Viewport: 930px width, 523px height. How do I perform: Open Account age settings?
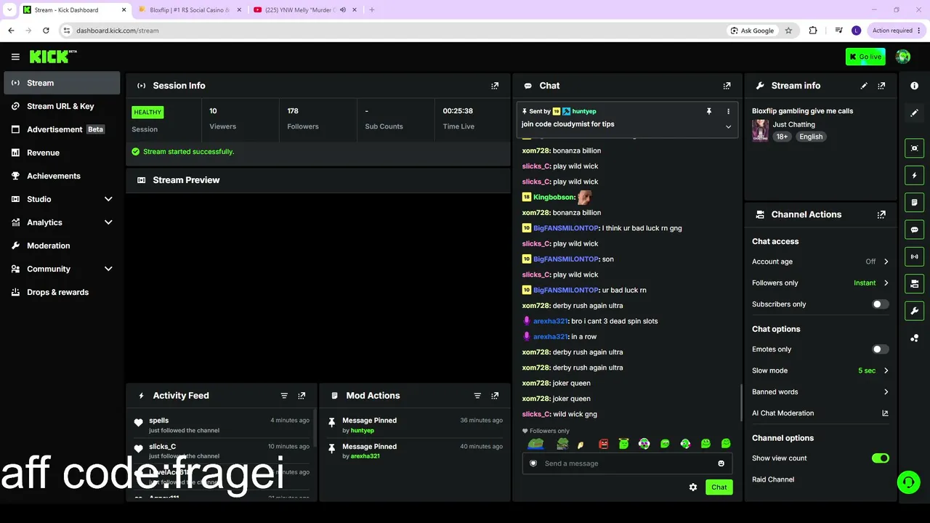coord(820,261)
